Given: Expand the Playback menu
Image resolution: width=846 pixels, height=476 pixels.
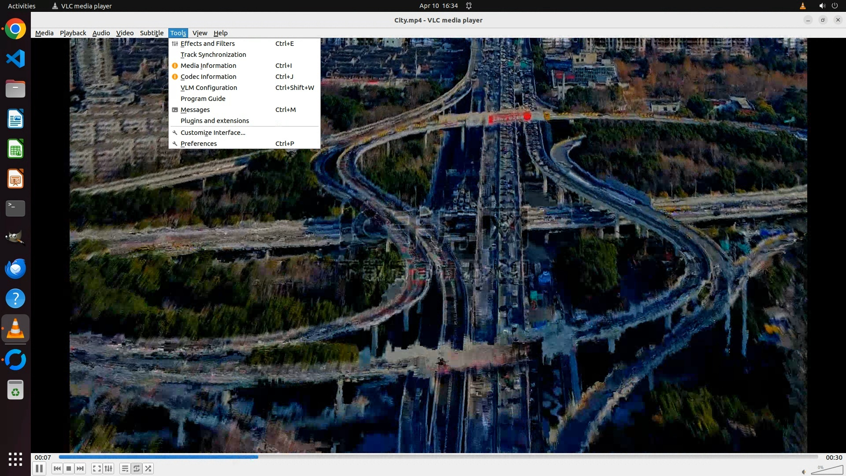Looking at the screenshot, I should 73,33.
